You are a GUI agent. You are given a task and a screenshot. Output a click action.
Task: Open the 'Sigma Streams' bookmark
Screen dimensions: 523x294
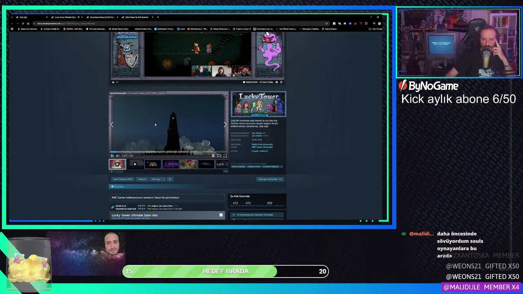(x=329, y=29)
